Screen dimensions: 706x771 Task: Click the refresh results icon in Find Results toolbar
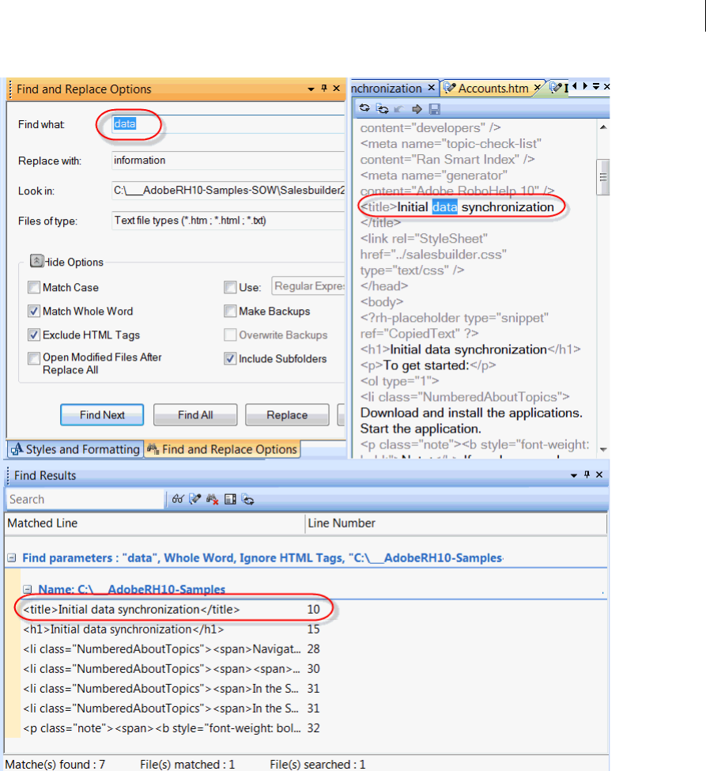[x=247, y=500]
